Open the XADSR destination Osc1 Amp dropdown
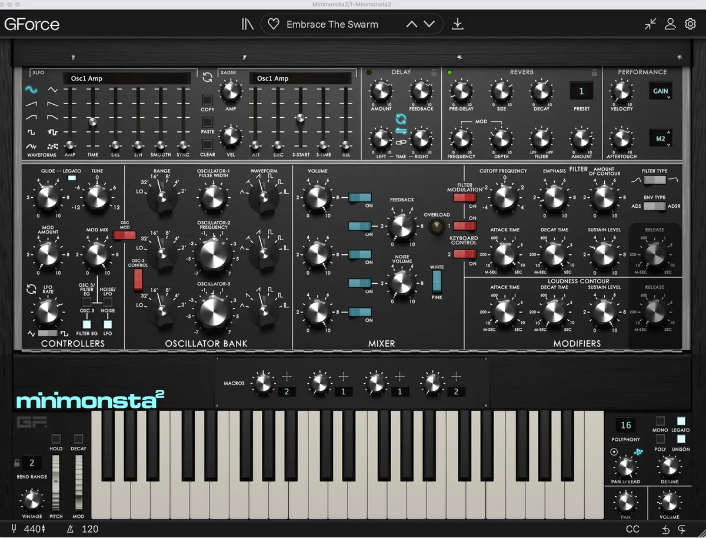Screen dimensions: 706x538 point(300,78)
